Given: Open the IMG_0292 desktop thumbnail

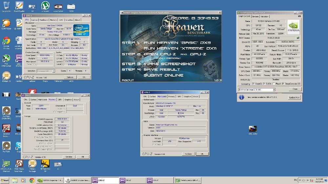Looking at the screenshot, I should 253,130.
